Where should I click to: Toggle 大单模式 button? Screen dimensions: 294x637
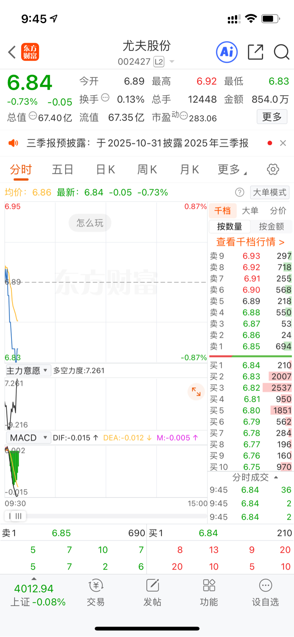[x=269, y=192]
